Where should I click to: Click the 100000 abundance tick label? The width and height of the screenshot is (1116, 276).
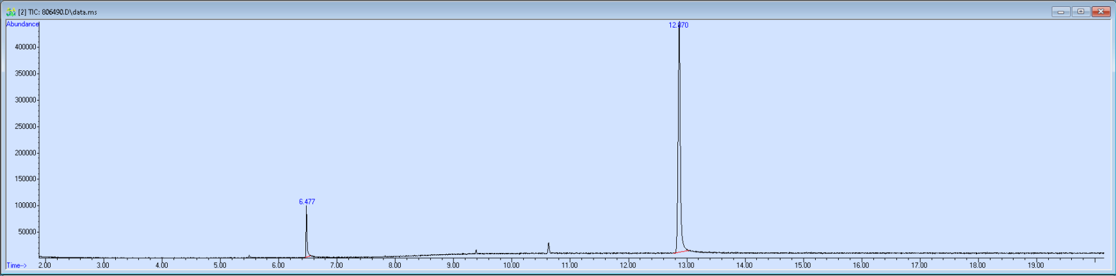pyautogui.click(x=25, y=206)
